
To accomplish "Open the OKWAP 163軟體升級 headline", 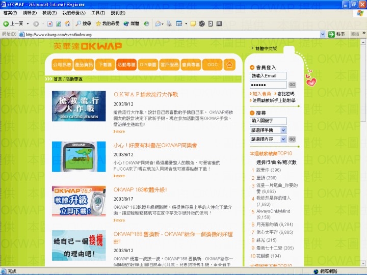I will click(140, 189).
